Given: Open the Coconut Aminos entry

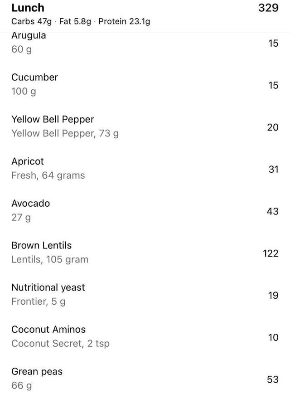Looking at the screenshot, I should coord(48,330).
